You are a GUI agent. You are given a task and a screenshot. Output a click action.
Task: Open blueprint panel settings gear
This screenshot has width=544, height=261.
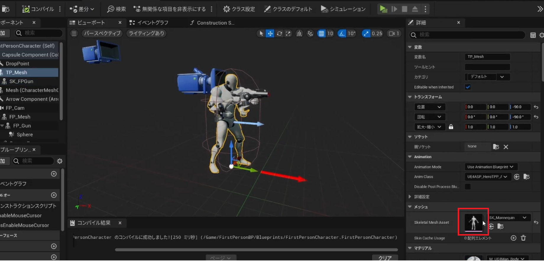[x=60, y=161]
